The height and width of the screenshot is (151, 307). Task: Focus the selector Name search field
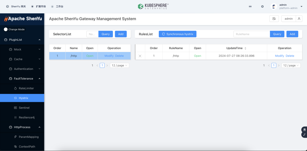tap(92, 34)
